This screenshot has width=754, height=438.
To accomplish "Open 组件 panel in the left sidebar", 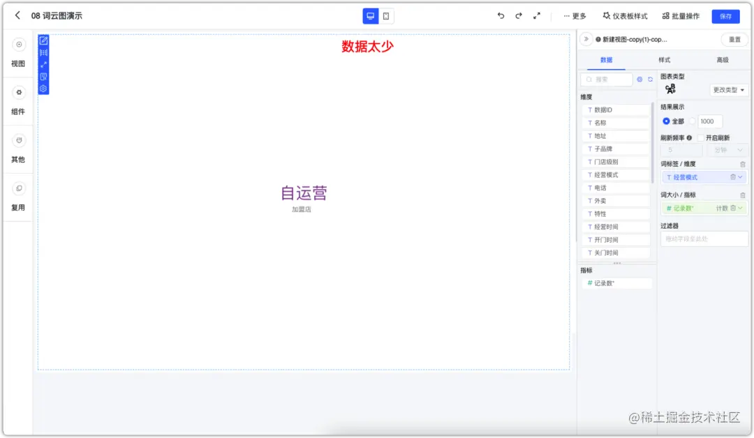I will pyautogui.click(x=18, y=101).
